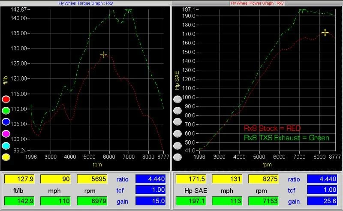343x211 pixels.
Task: Click the green 197.1 horsepower value
Action: pos(192,202)
